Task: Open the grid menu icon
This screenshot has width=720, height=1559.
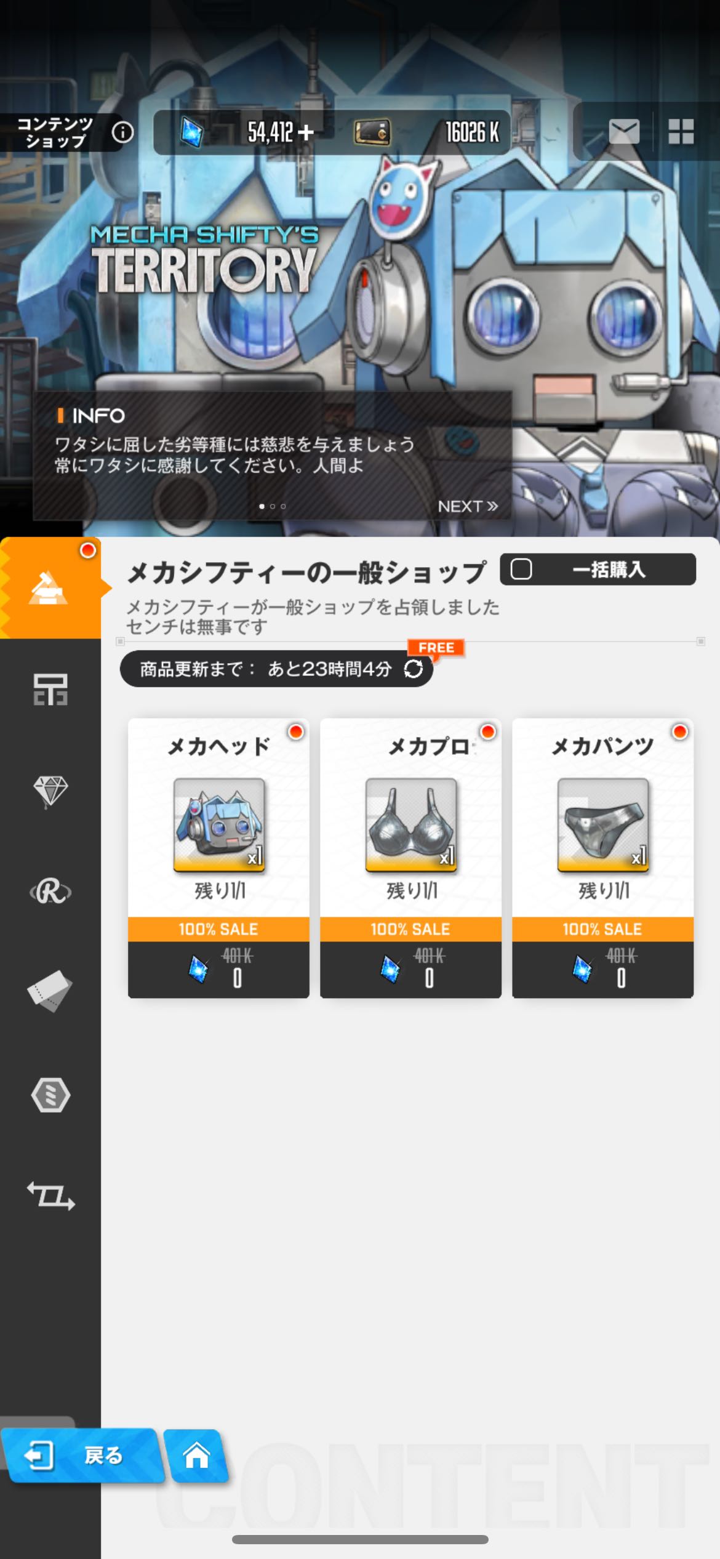Action: [x=681, y=131]
